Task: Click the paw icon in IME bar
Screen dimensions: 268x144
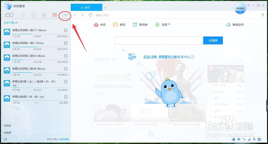Action: pyautogui.click(x=234, y=139)
